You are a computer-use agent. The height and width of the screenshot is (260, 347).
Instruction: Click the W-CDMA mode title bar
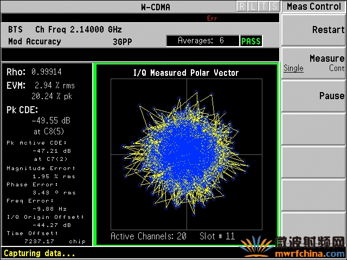156,7
